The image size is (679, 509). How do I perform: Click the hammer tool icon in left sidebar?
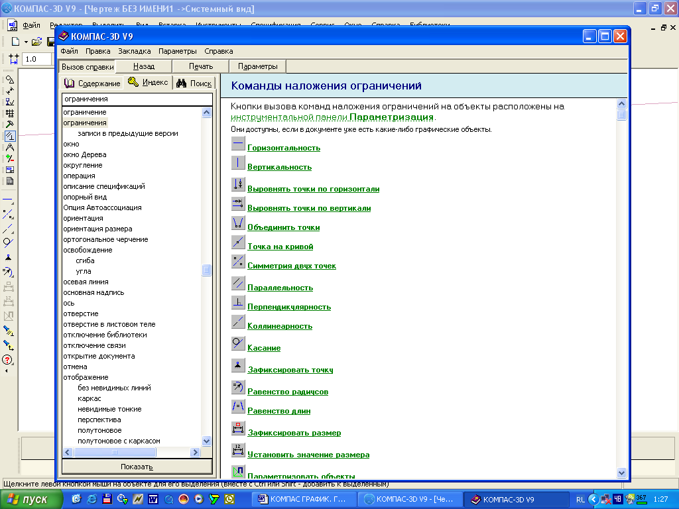(x=9, y=124)
